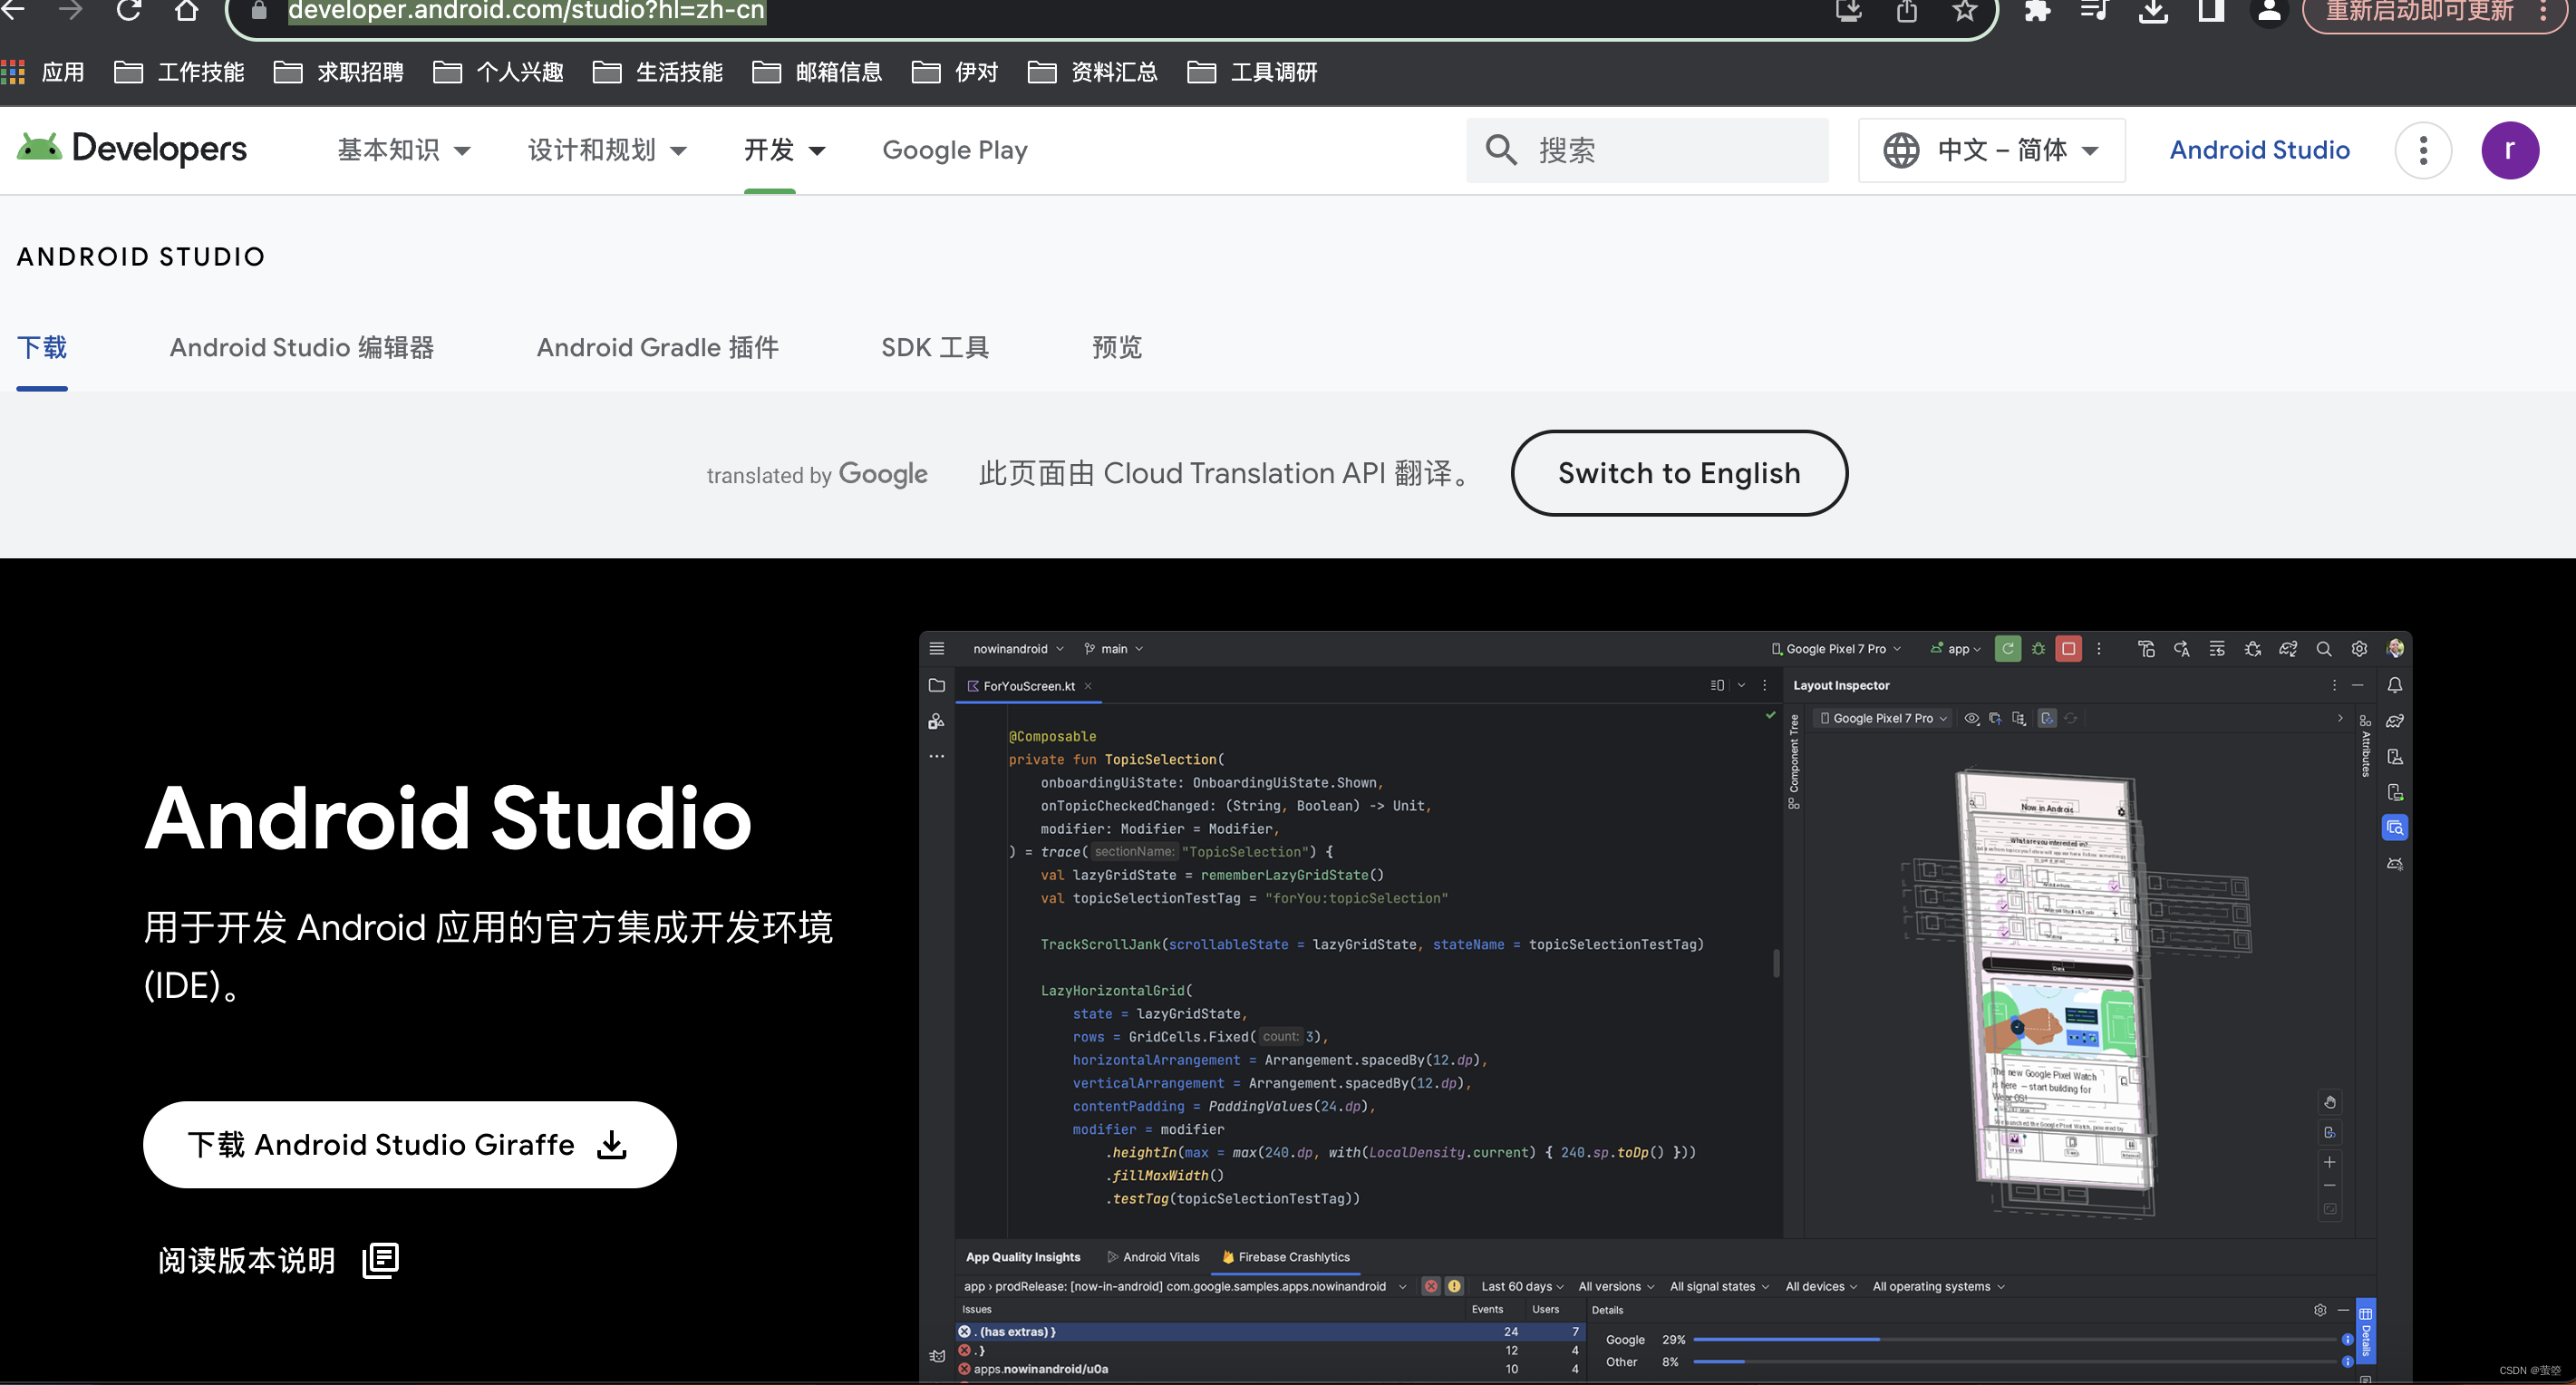
Task: Open the Gradle sync elephant icon
Action: [x=2289, y=648]
